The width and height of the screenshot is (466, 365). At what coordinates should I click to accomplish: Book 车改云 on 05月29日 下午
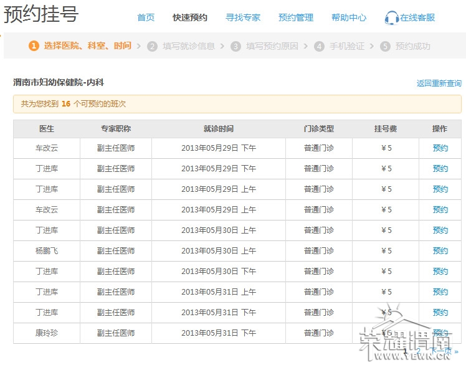click(x=440, y=148)
